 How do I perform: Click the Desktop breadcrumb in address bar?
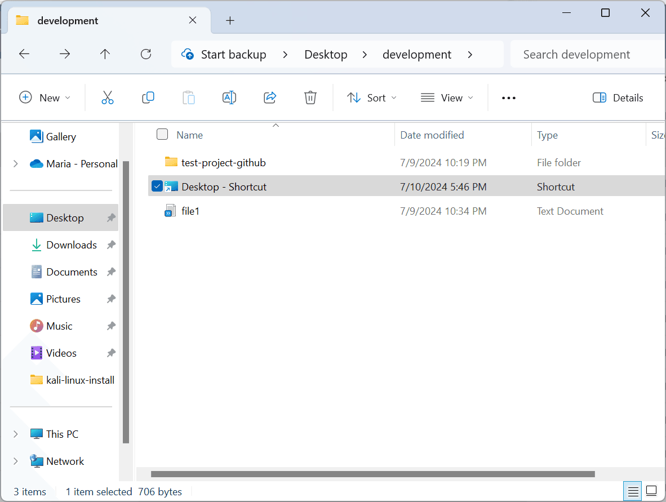click(x=326, y=54)
